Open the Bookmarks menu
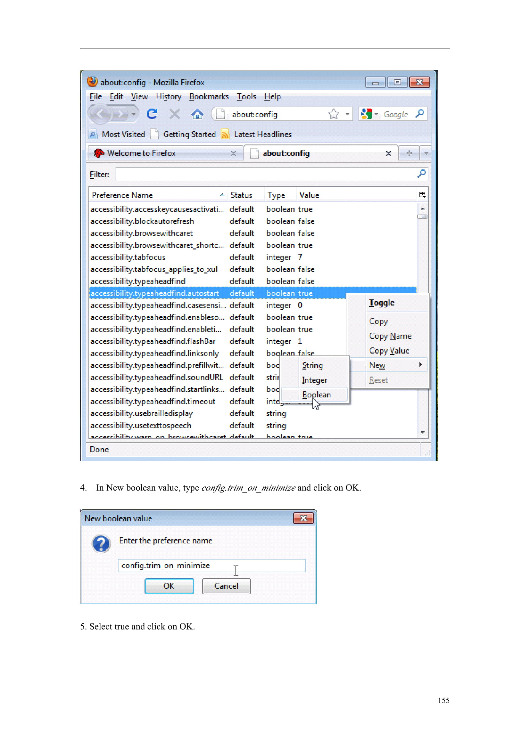This screenshot has height=749, width=530. (x=209, y=97)
